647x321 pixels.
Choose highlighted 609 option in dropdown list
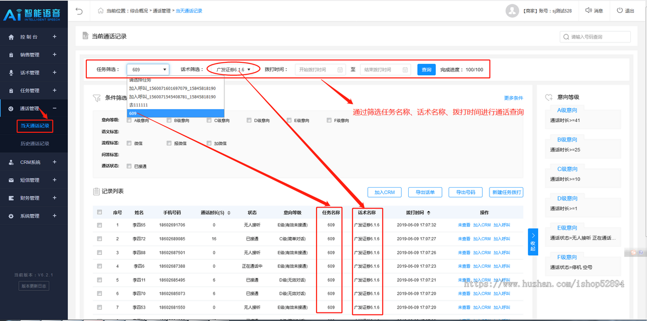175,113
